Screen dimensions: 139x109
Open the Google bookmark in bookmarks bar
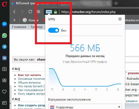30,20
